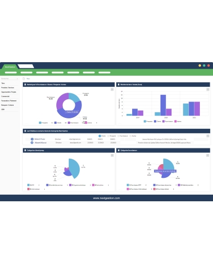
Task: Open the blank white tab beside NextGestion
Action: 26,66
